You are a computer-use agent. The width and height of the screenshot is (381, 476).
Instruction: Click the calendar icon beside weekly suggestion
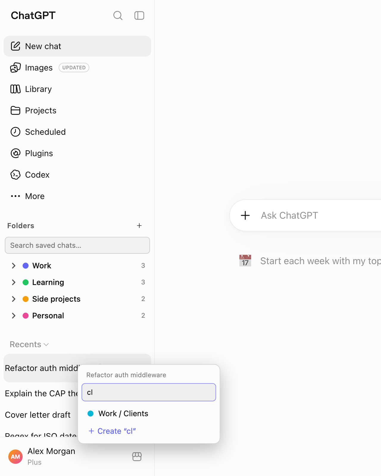coord(245,261)
